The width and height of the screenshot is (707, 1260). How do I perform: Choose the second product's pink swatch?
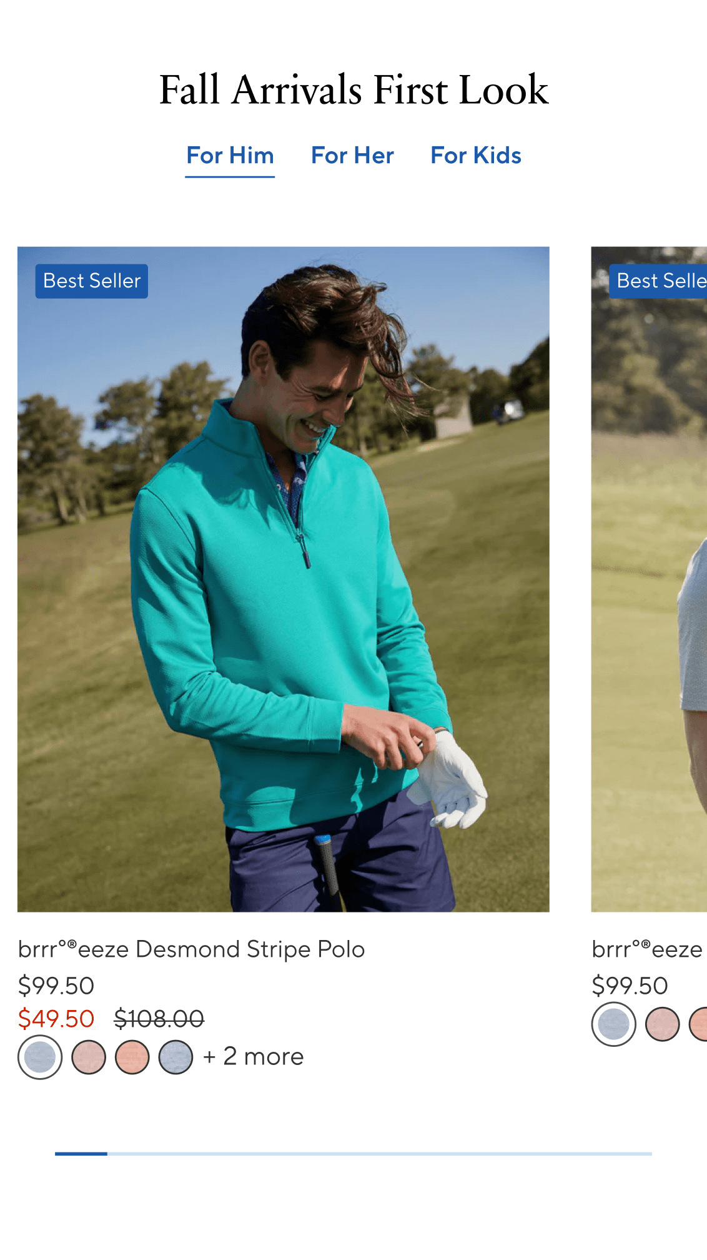click(663, 1024)
